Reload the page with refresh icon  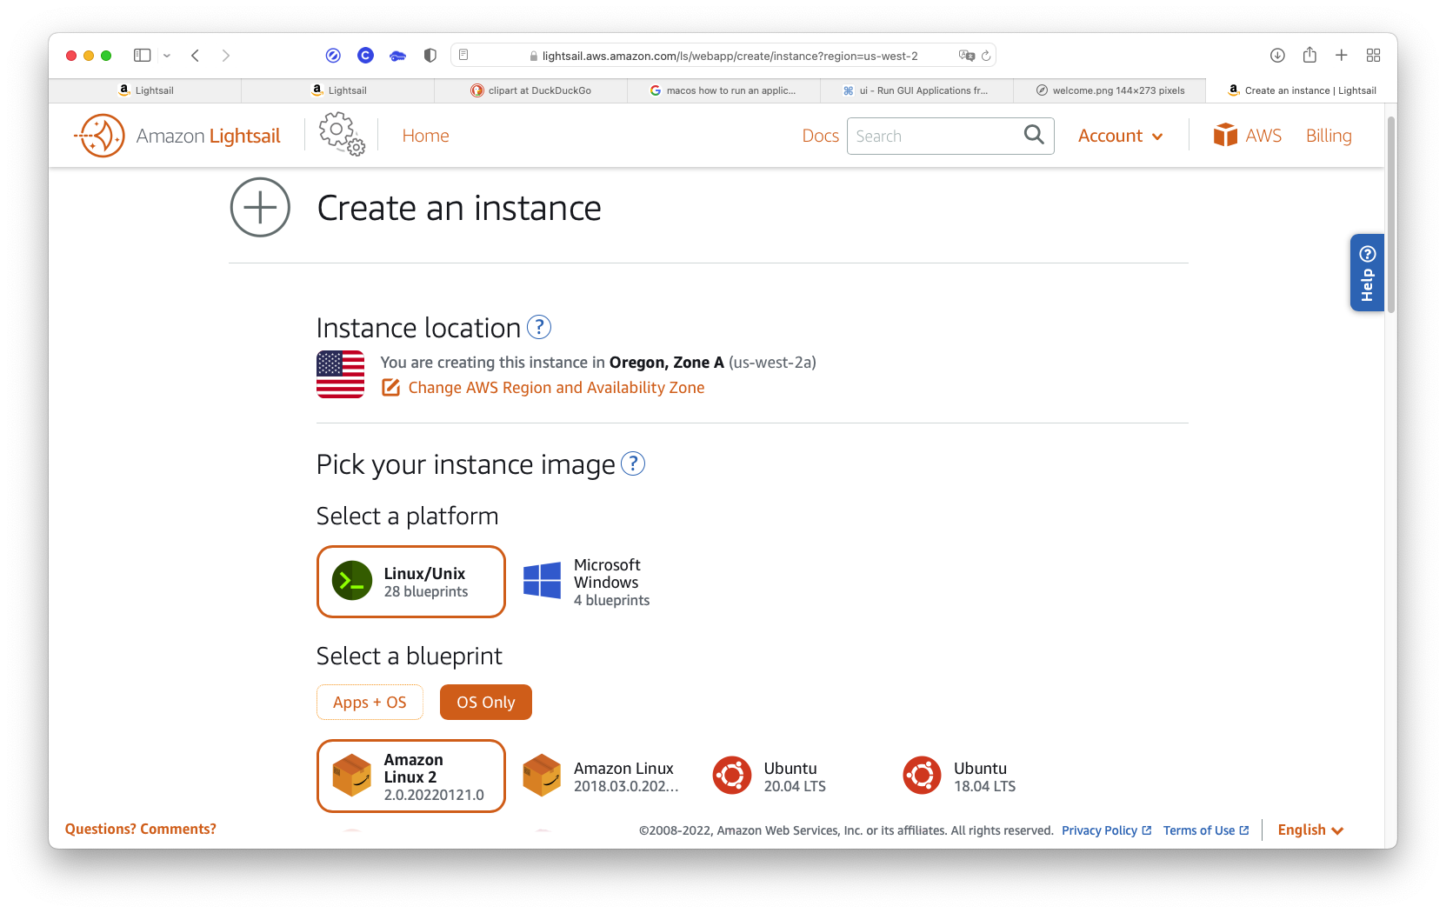[x=986, y=56]
